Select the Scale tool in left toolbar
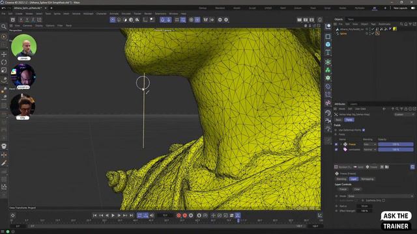 [4, 70]
